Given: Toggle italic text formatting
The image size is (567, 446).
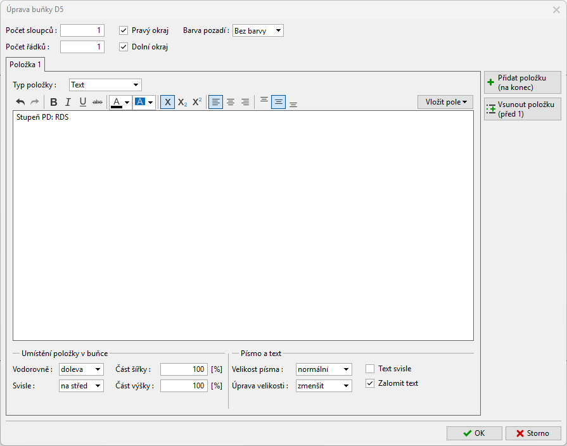Looking at the screenshot, I should 68,102.
